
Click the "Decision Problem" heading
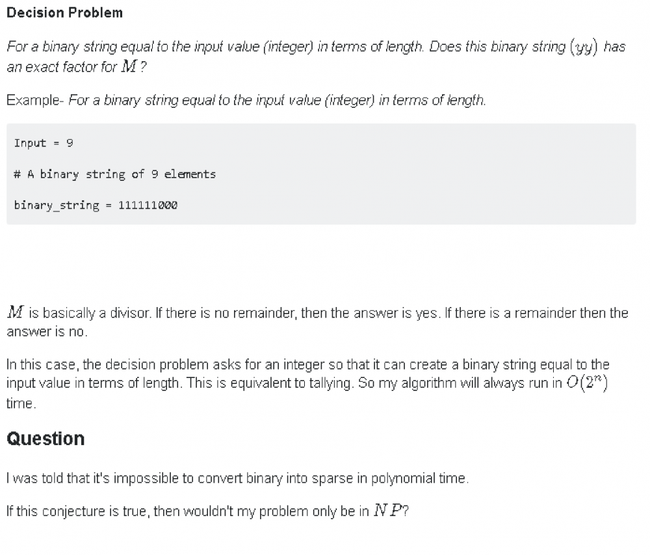pyautogui.click(x=64, y=12)
